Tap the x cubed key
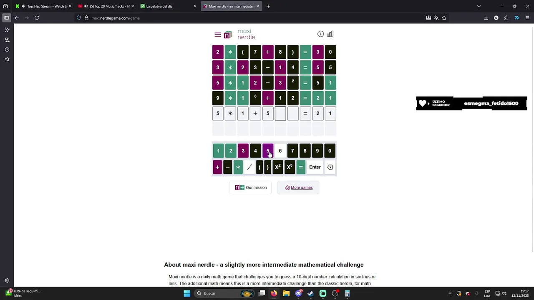Screen dimensions: 534x300 click(290, 167)
